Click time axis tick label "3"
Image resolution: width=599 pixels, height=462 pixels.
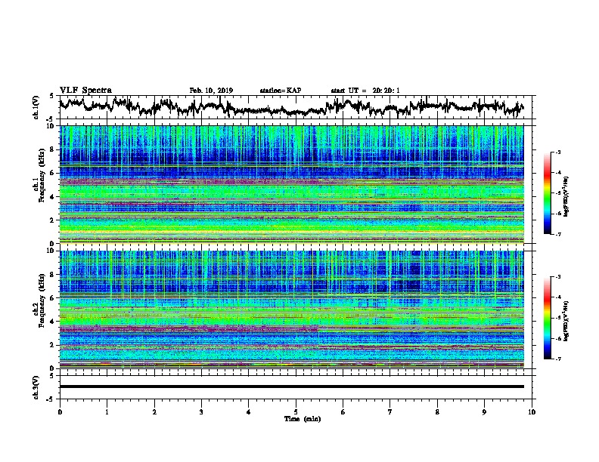(201, 412)
